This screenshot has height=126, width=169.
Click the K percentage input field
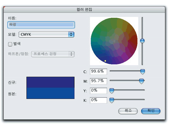point(98,100)
